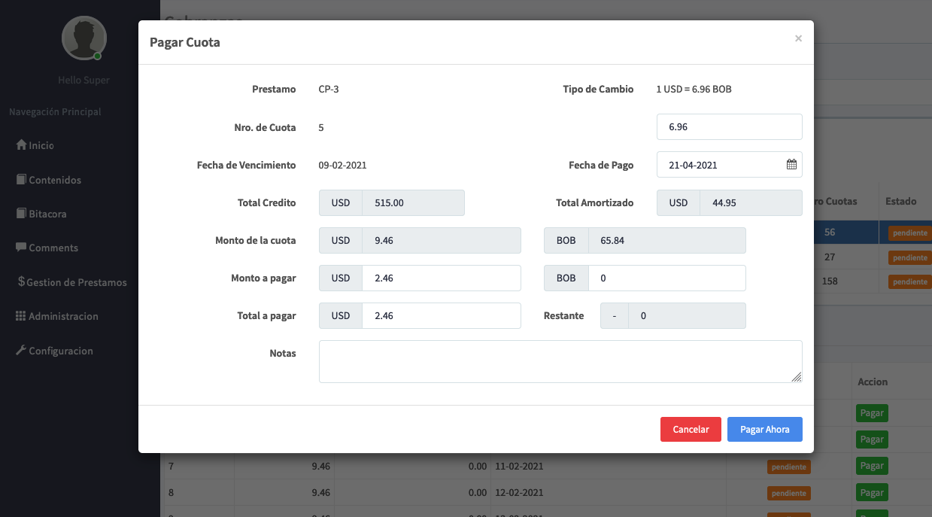Open Gestion de Prestamos menu item
Viewport: 932px width, 517px height.
tap(76, 282)
